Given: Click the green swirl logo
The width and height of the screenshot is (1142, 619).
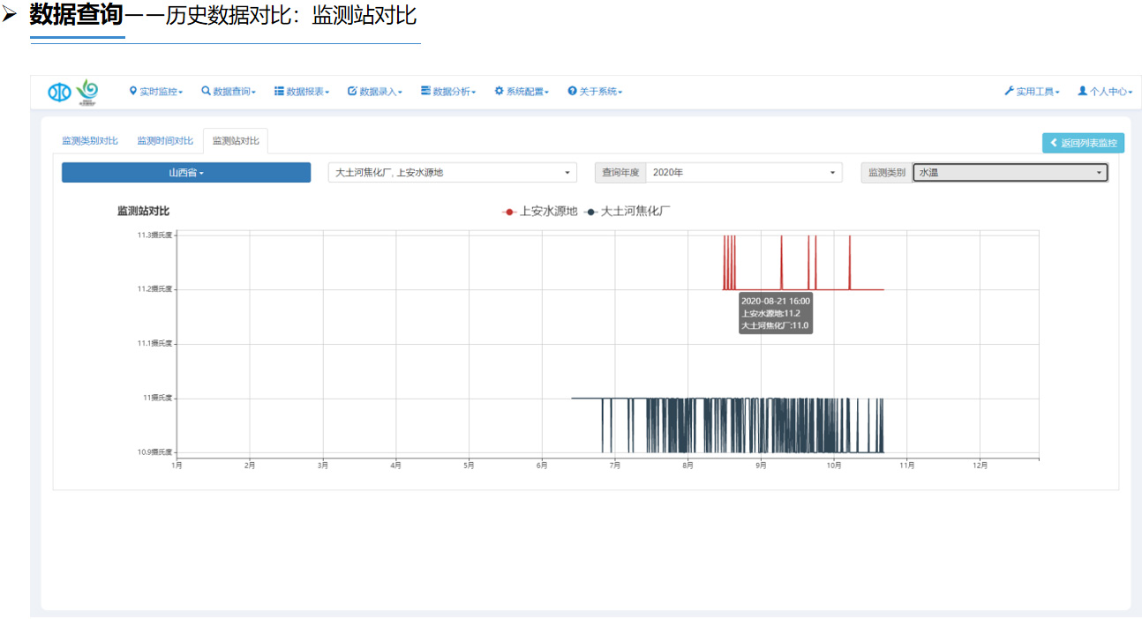Looking at the screenshot, I should click(x=87, y=91).
